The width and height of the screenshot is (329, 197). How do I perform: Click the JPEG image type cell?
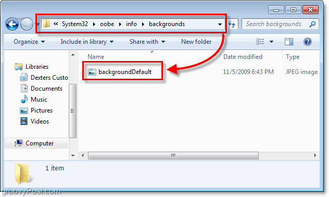pyautogui.click(x=301, y=72)
